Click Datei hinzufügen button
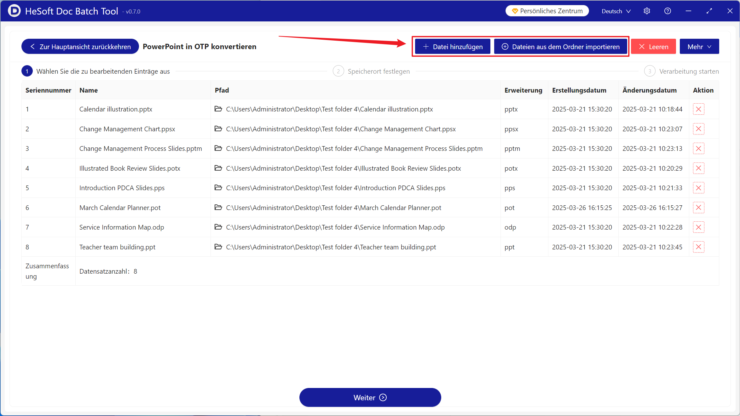The width and height of the screenshot is (740, 416). [453, 47]
